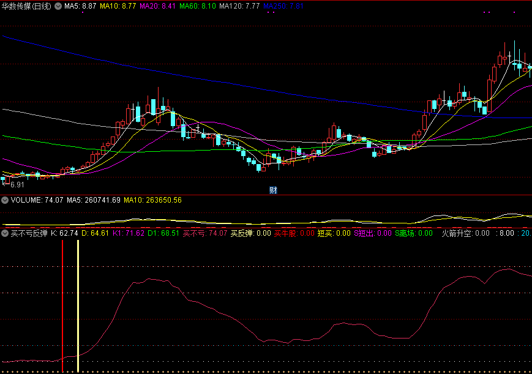Click the 买反弹: 0.00 value
Viewport: 532px width, 374px height.
[x=251, y=233]
